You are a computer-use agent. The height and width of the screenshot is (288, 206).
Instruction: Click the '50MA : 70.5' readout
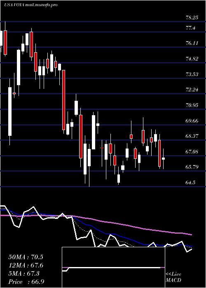(26, 257)
